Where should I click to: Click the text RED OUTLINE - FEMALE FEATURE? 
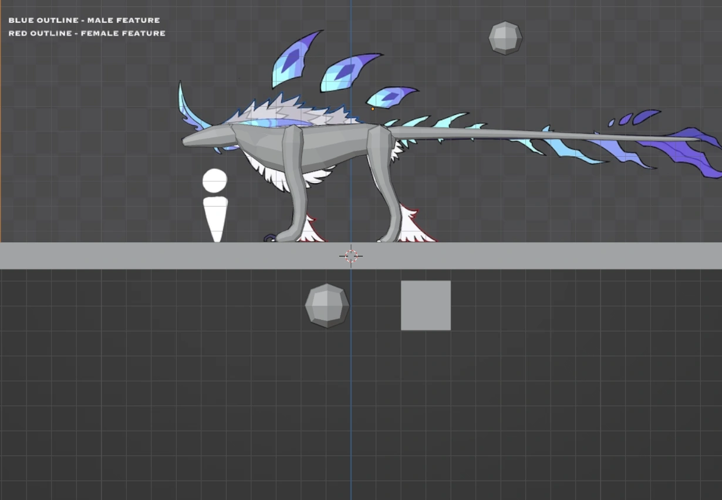click(x=86, y=33)
